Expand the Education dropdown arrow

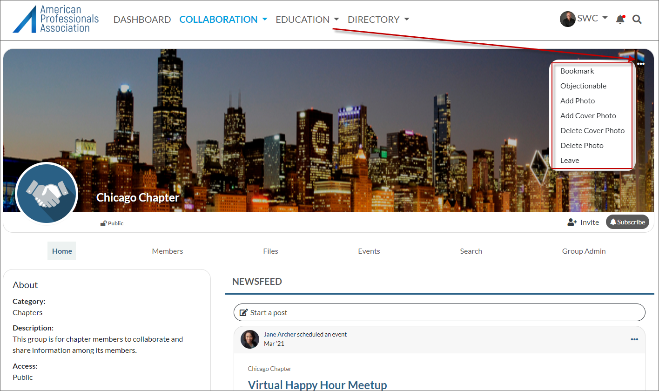(336, 20)
